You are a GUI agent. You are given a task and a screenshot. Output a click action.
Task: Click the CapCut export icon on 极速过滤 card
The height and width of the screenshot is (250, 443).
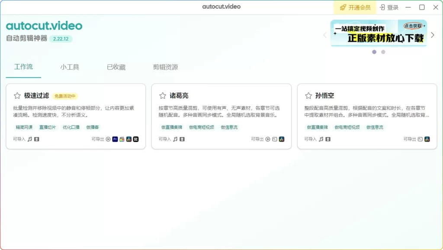point(136,139)
